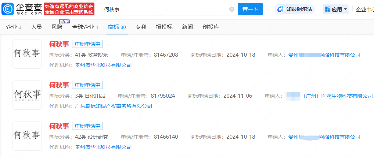Switch to the 风险 SVIP tab

point(57,27)
